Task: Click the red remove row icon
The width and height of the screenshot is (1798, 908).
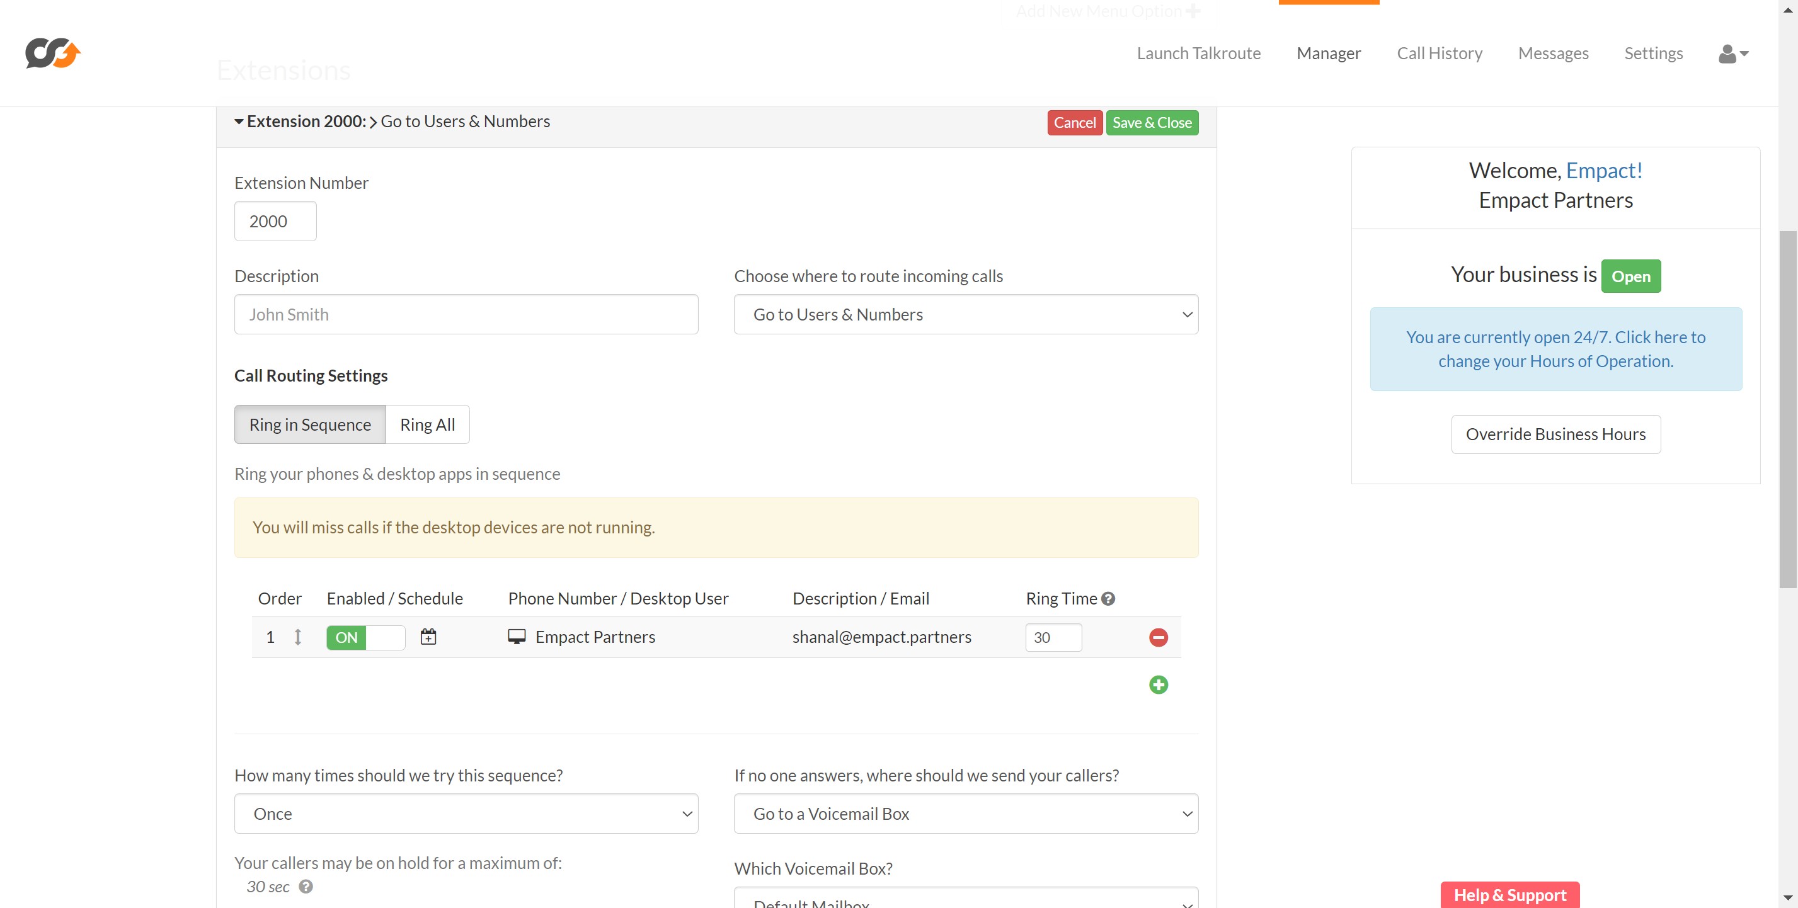Action: point(1158,637)
